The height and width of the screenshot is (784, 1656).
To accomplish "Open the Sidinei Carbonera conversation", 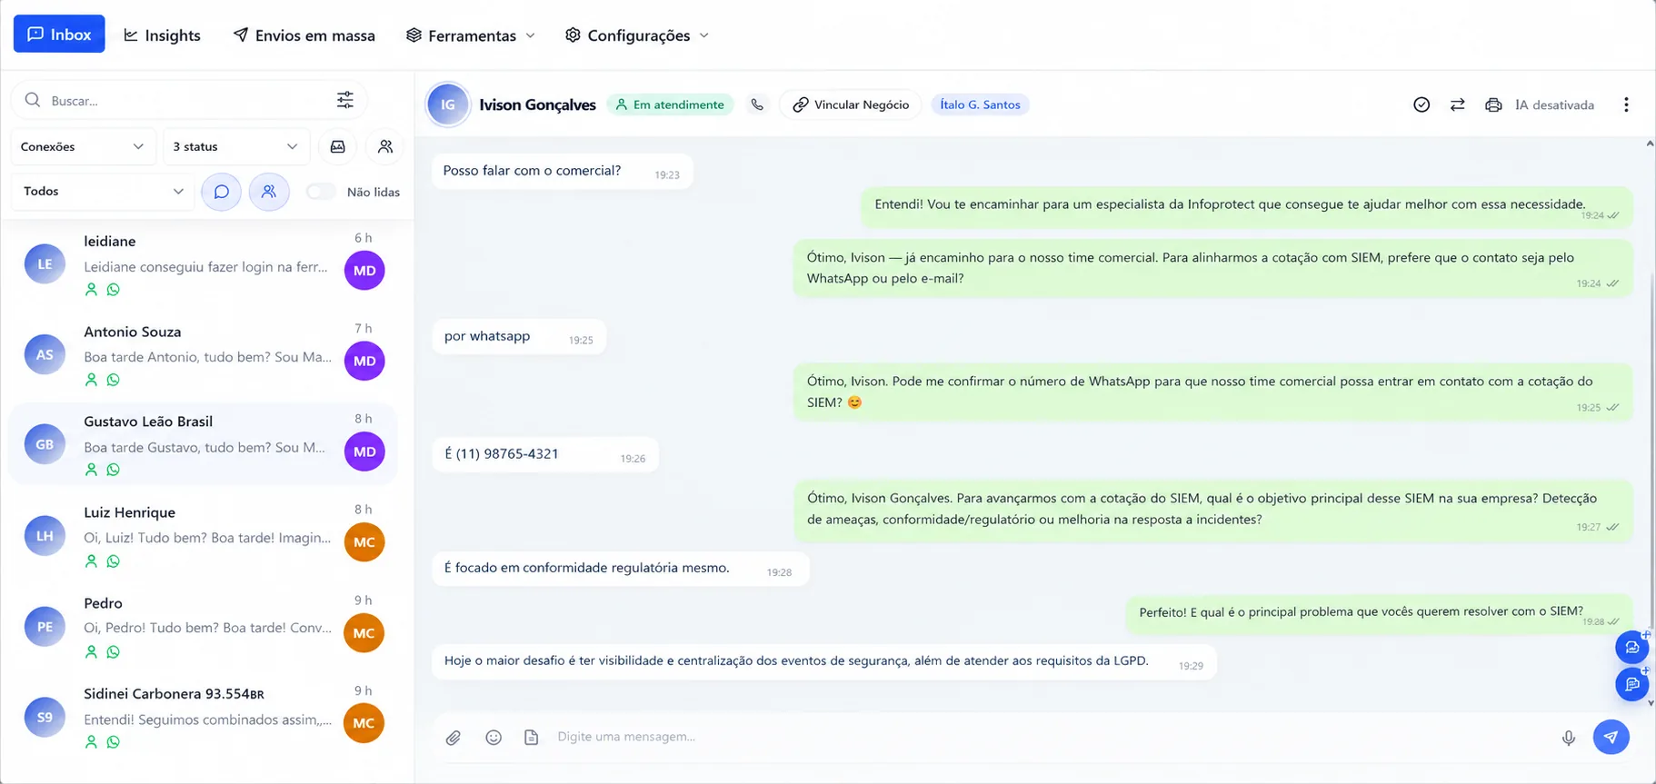I will tap(204, 717).
